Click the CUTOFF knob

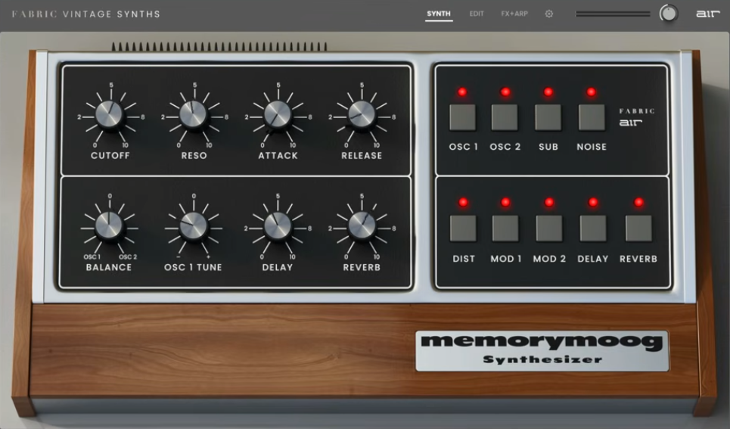coord(110,114)
